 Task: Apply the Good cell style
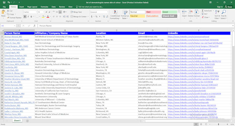pos(169,12)
